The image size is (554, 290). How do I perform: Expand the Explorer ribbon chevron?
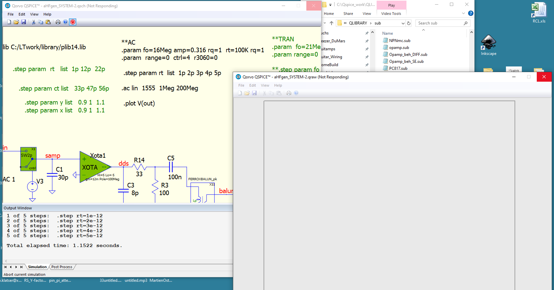coord(463,14)
